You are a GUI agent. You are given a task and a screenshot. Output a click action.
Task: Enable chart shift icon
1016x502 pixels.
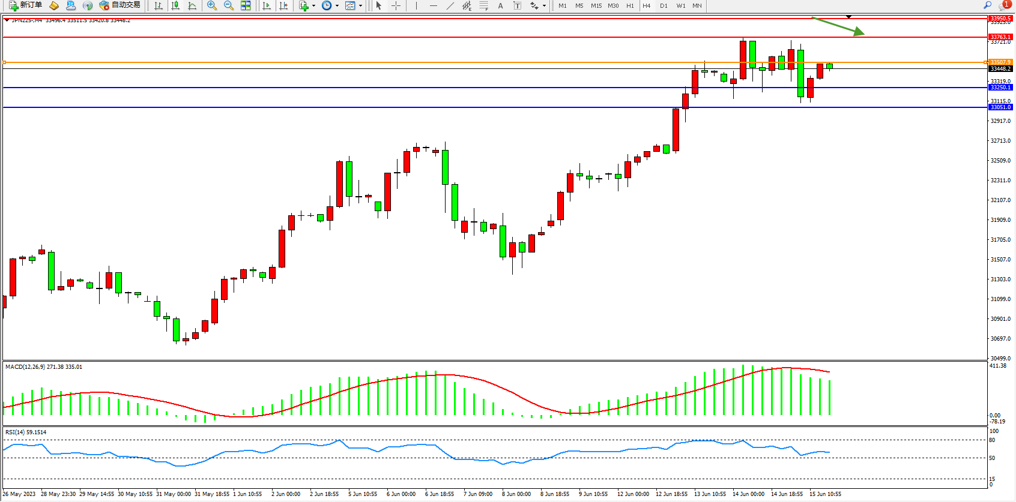pyautogui.click(x=283, y=5)
